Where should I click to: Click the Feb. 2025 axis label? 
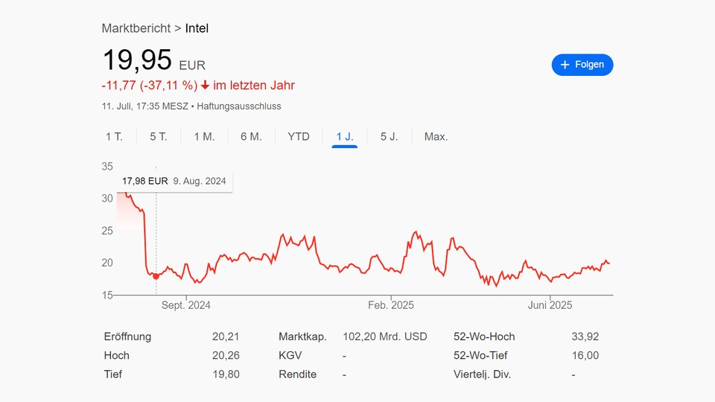click(x=391, y=305)
